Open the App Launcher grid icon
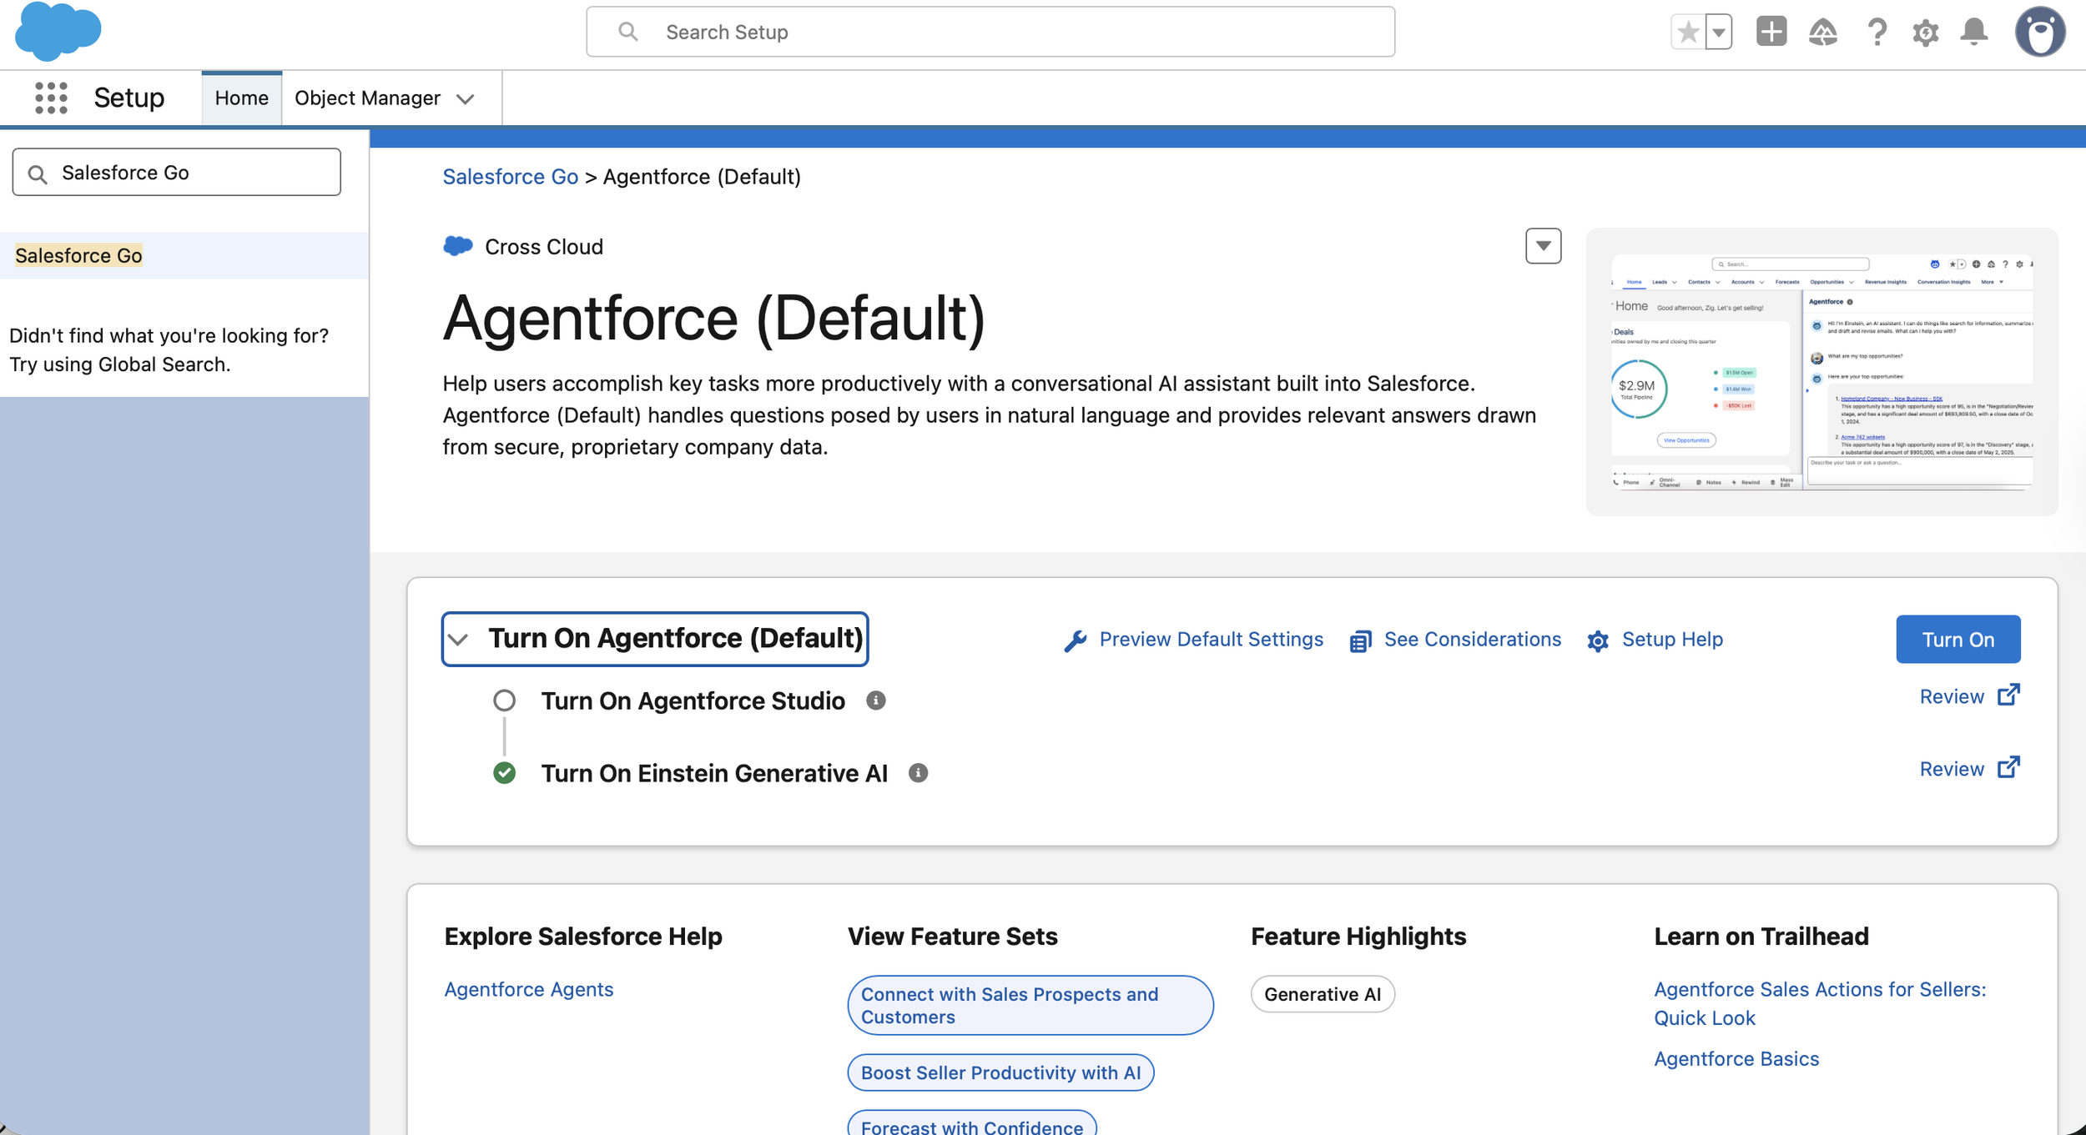Screen dimensions: 2086x1135 pos(51,98)
